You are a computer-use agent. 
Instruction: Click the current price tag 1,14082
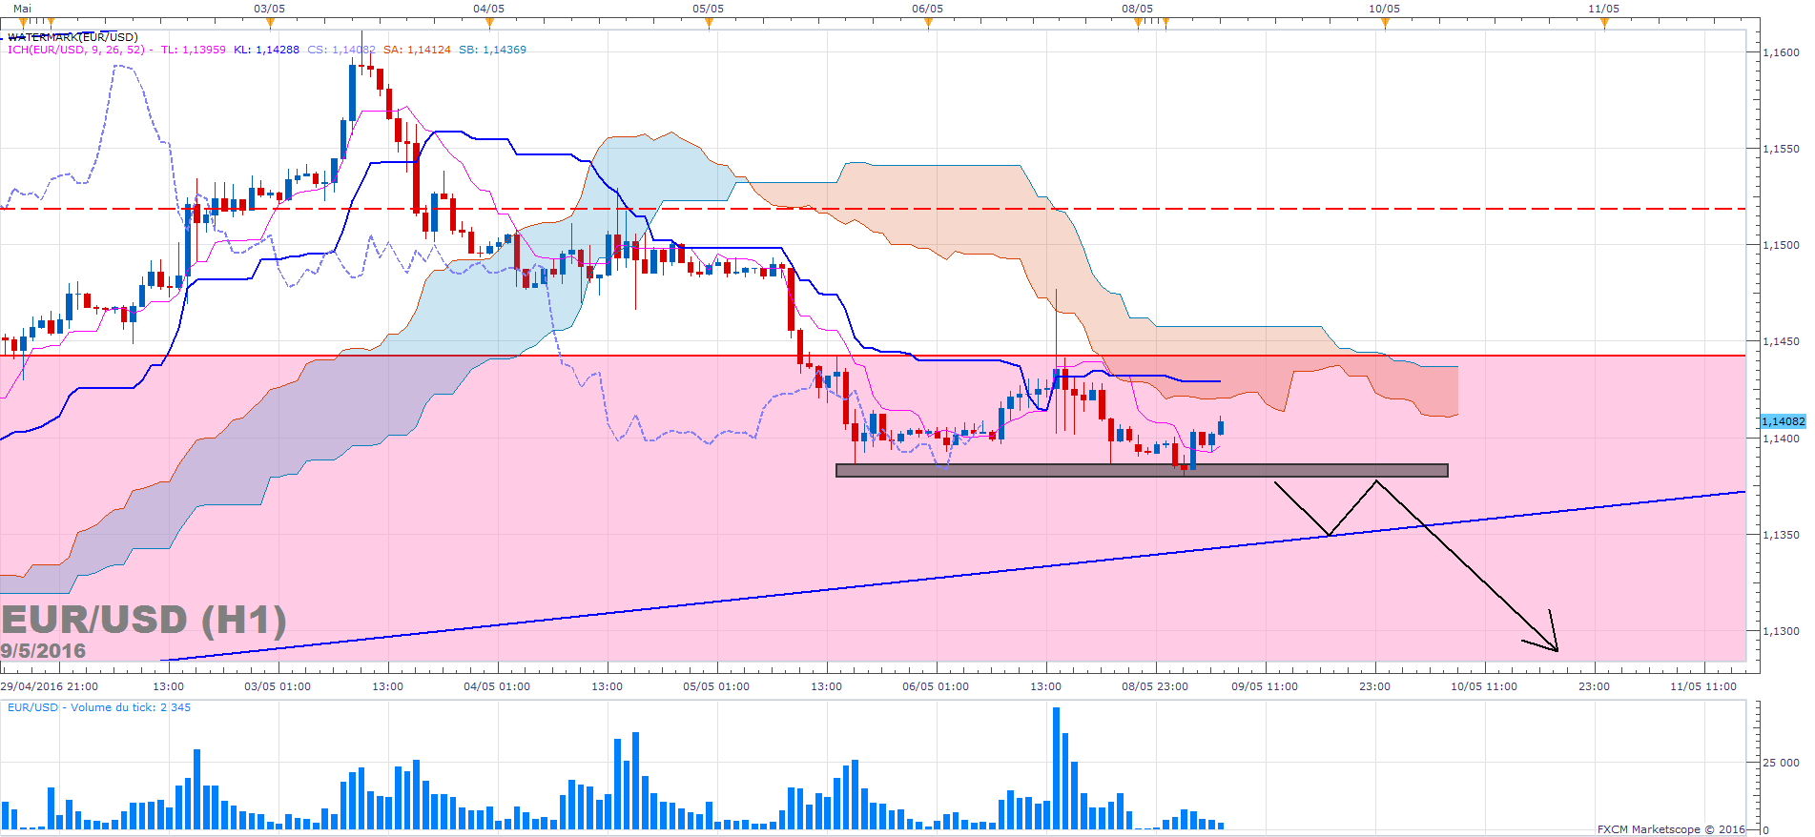point(1783,421)
